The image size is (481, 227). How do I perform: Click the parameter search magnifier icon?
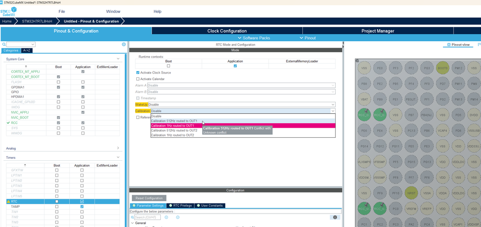pyautogui.click(x=132, y=217)
